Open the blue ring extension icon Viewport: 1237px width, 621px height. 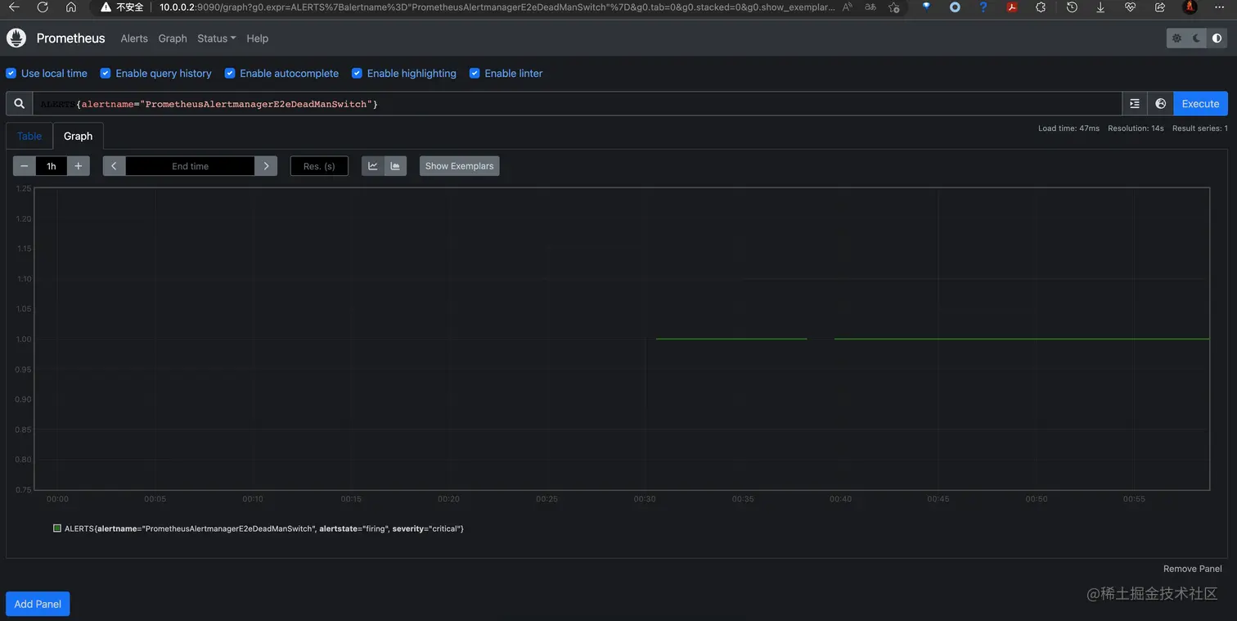pos(955,7)
